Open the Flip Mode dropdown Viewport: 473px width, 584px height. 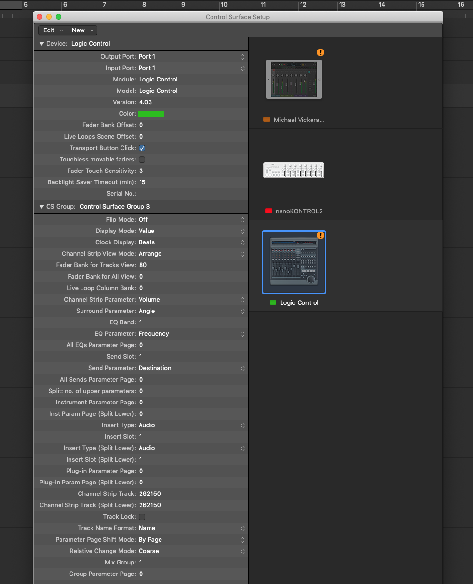coord(242,220)
